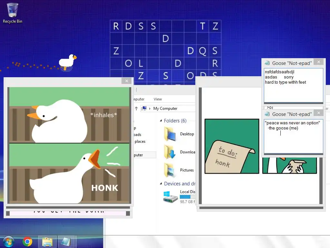
Task: Click letter R in word grid top-left
Action: coord(116,26)
